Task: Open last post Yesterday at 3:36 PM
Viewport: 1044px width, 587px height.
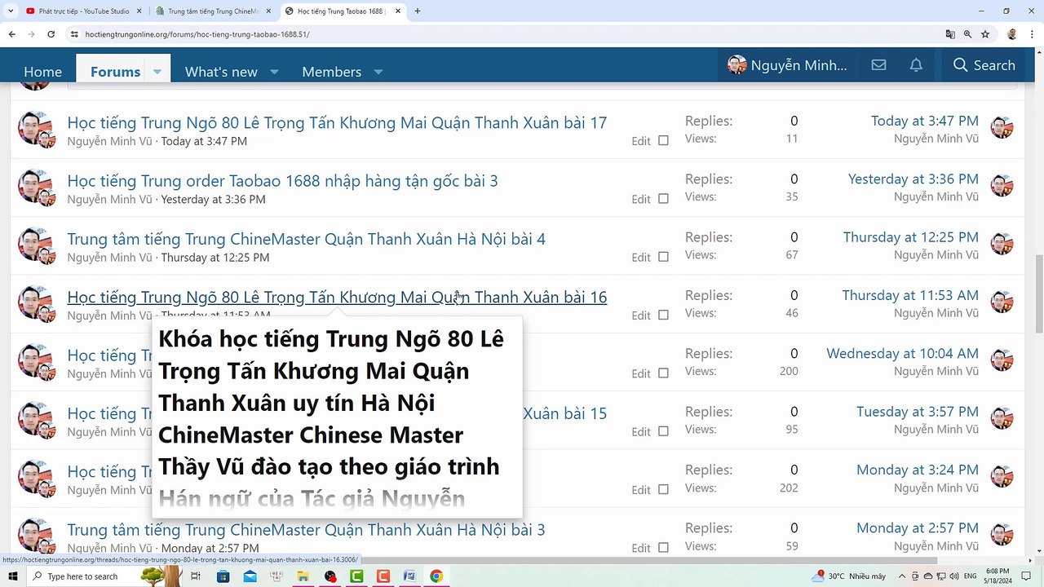Action: click(913, 179)
